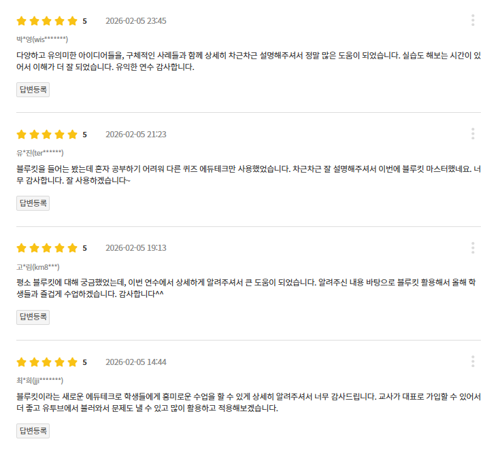Click 답변등록 under the 박*영(wis) review
Screen dimensions: 500x452
point(33,90)
